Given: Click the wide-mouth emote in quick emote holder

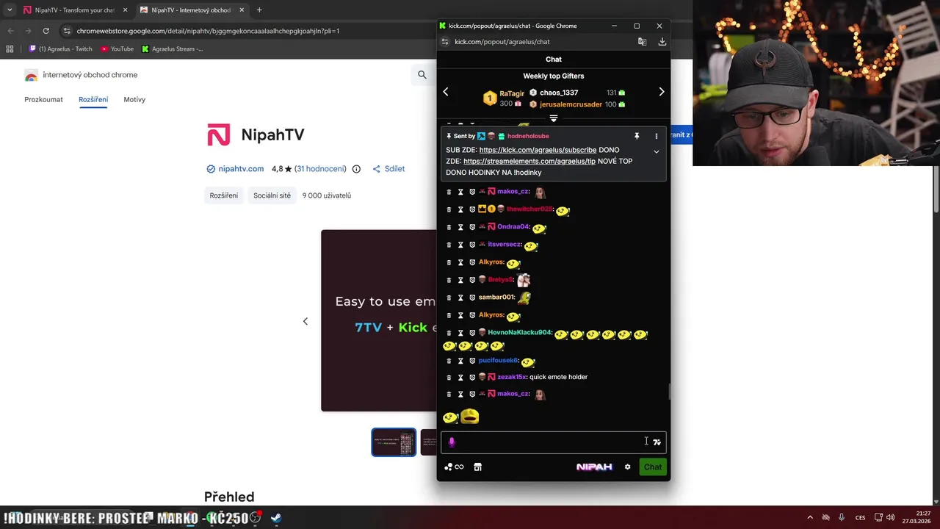Looking at the screenshot, I should coord(470,417).
